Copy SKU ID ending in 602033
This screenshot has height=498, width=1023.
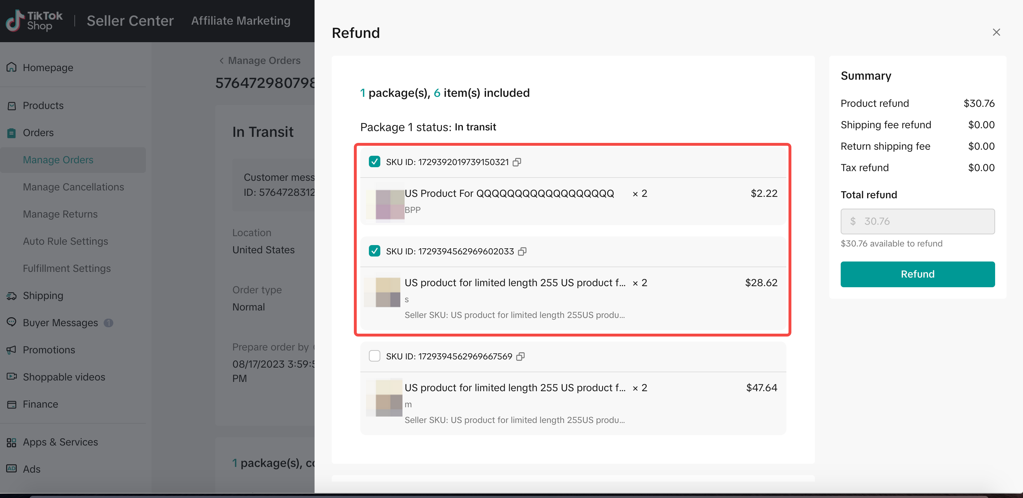[x=522, y=251]
